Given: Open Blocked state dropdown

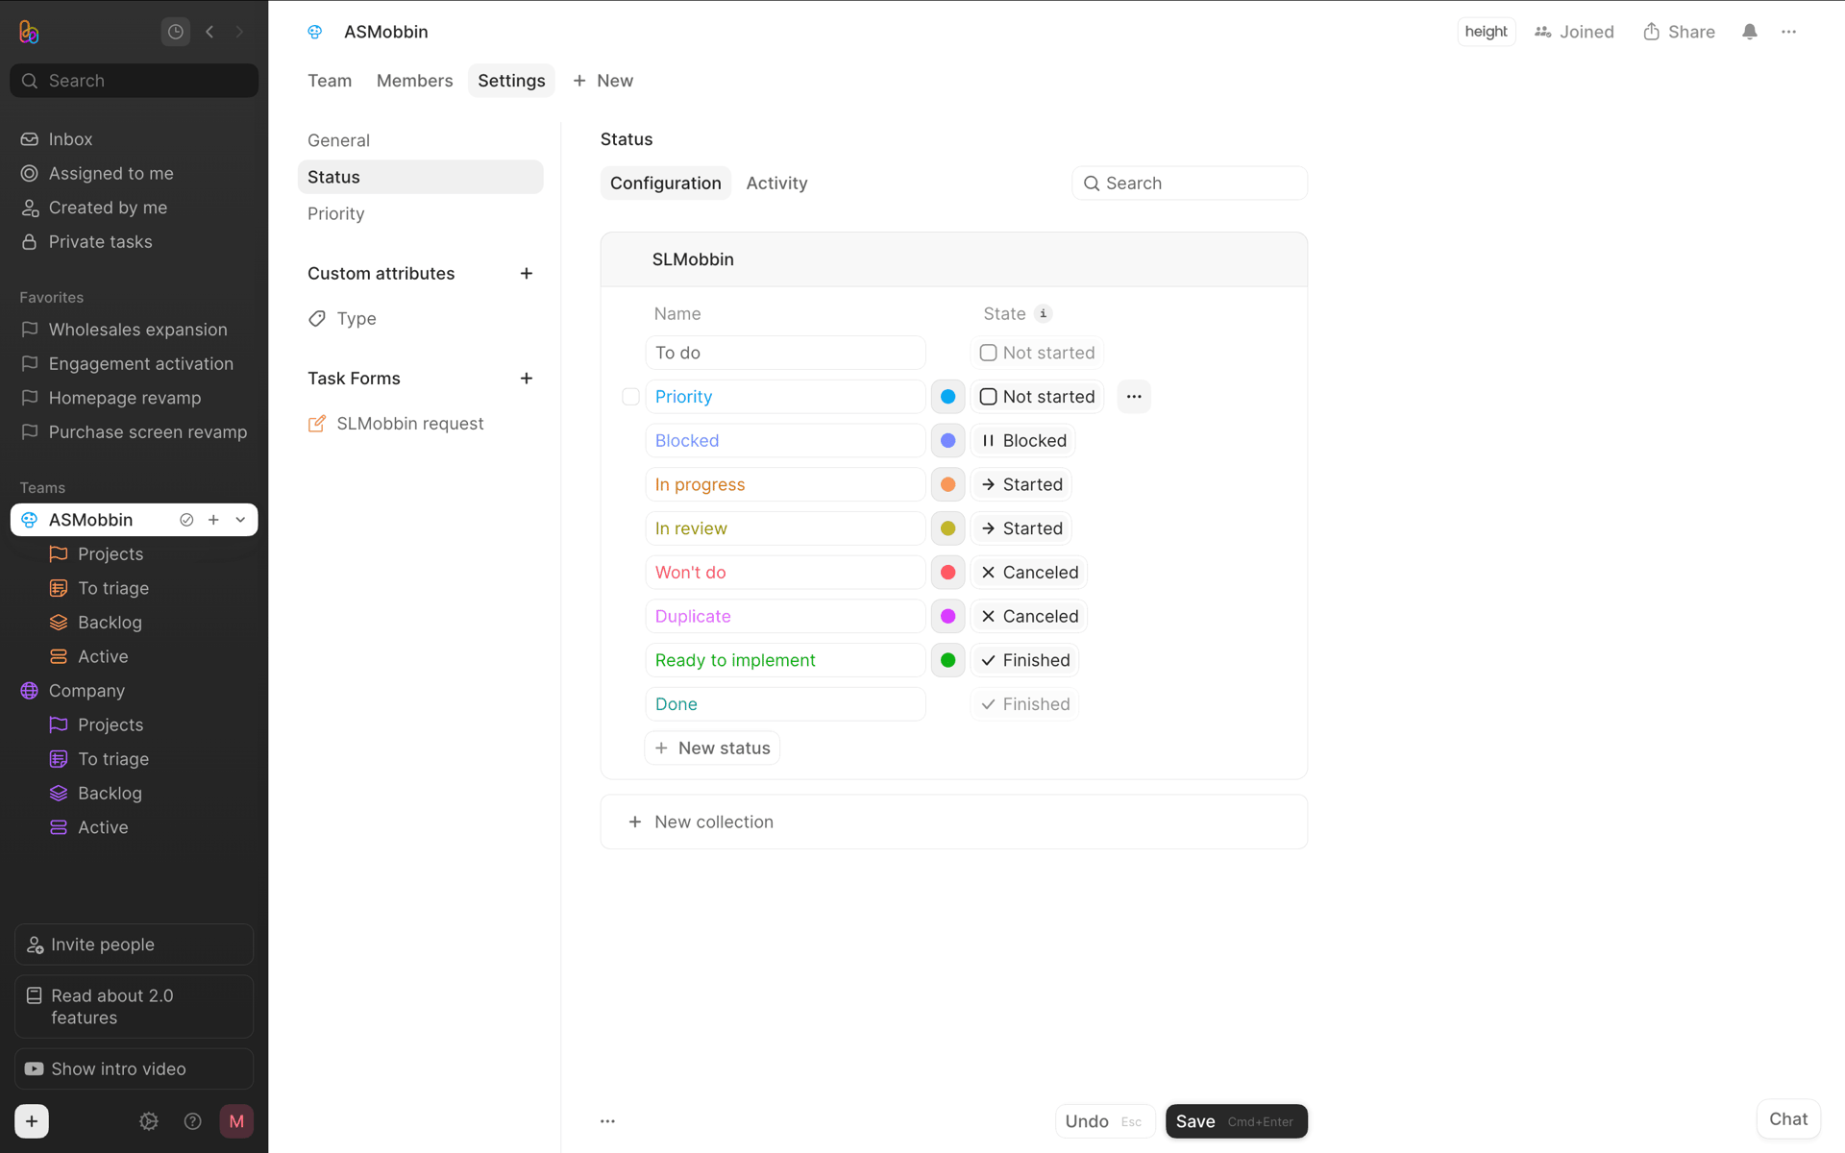Looking at the screenshot, I should pyautogui.click(x=1022, y=441).
